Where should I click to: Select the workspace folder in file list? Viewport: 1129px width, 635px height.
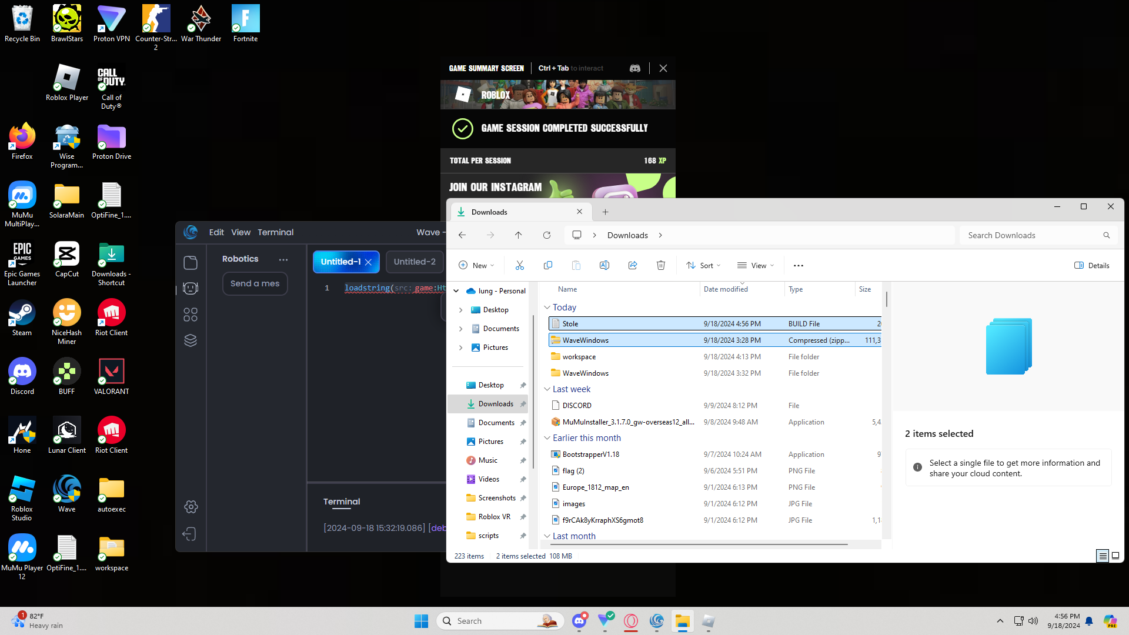[x=579, y=357]
